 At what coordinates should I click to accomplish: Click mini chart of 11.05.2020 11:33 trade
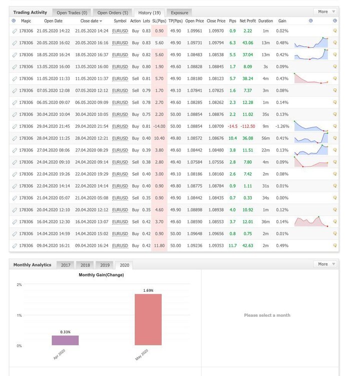point(311,78)
